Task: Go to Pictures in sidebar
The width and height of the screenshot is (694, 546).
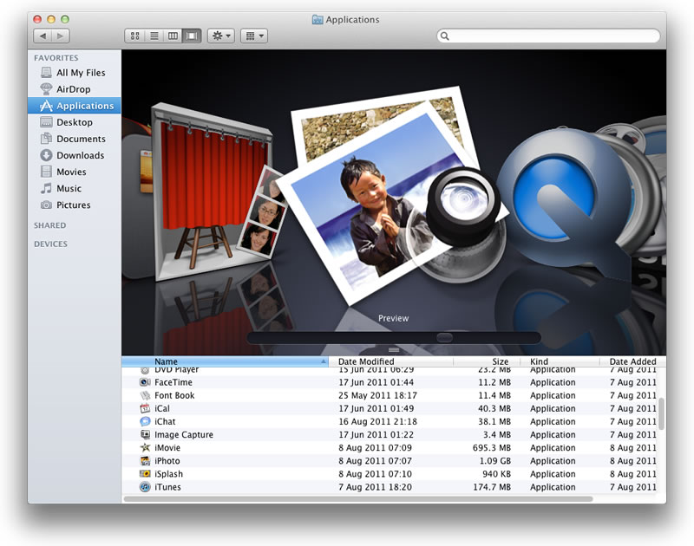Action: click(x=73, y=205)
